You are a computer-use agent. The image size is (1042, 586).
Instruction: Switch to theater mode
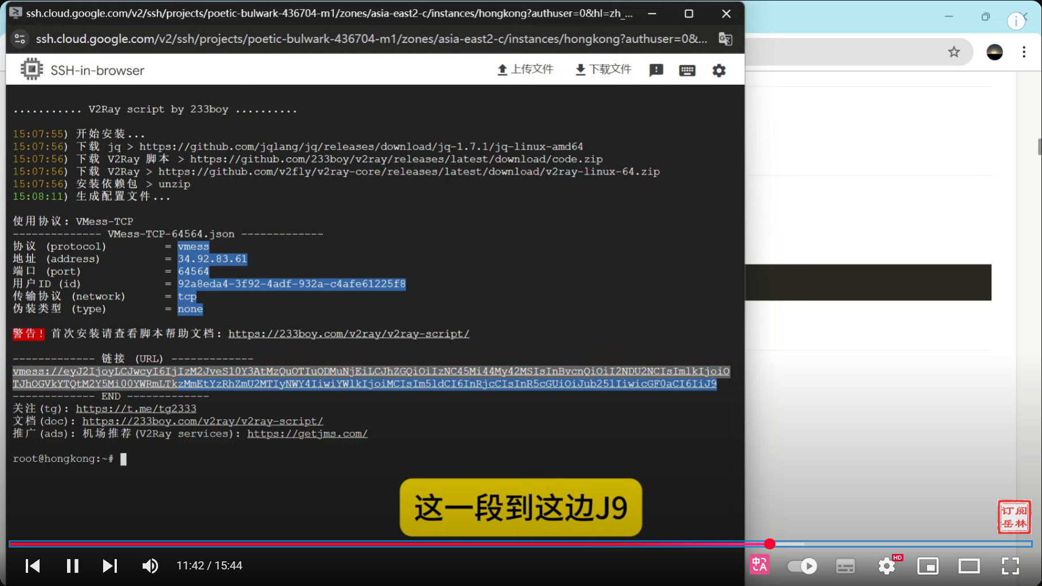pos(969,566)
